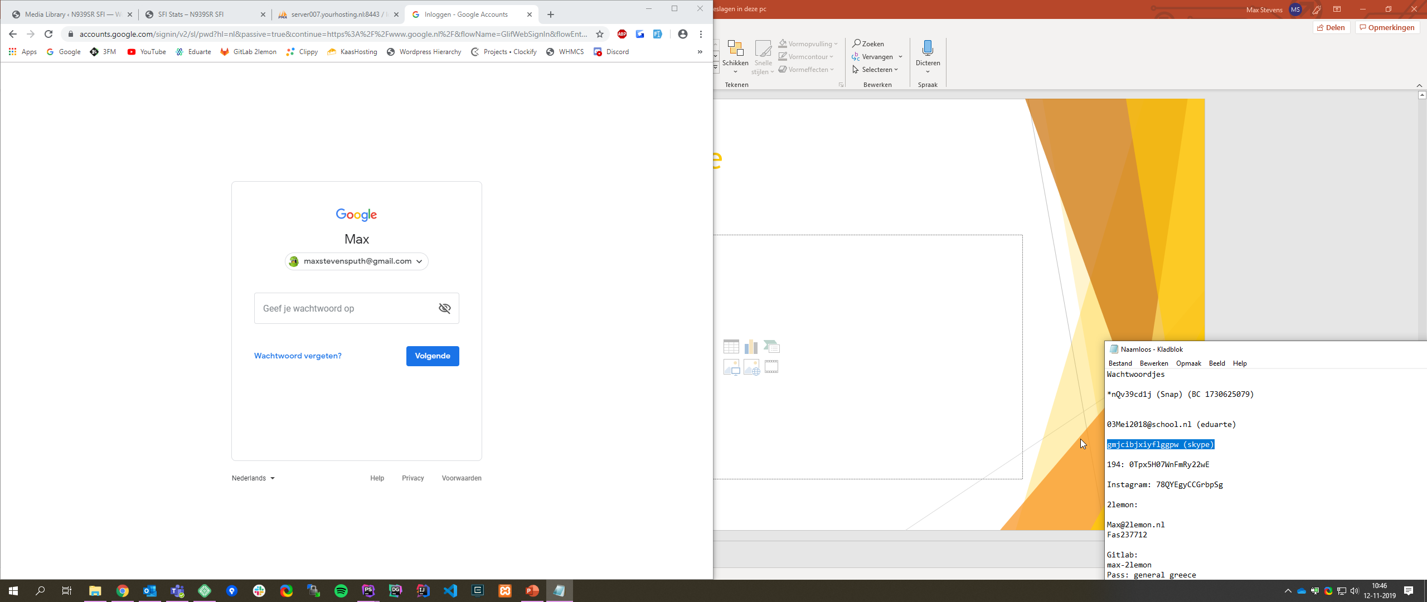Click the Delen share button
The height and width of the screenshot is (602, 1427).
coord(1331,27)
